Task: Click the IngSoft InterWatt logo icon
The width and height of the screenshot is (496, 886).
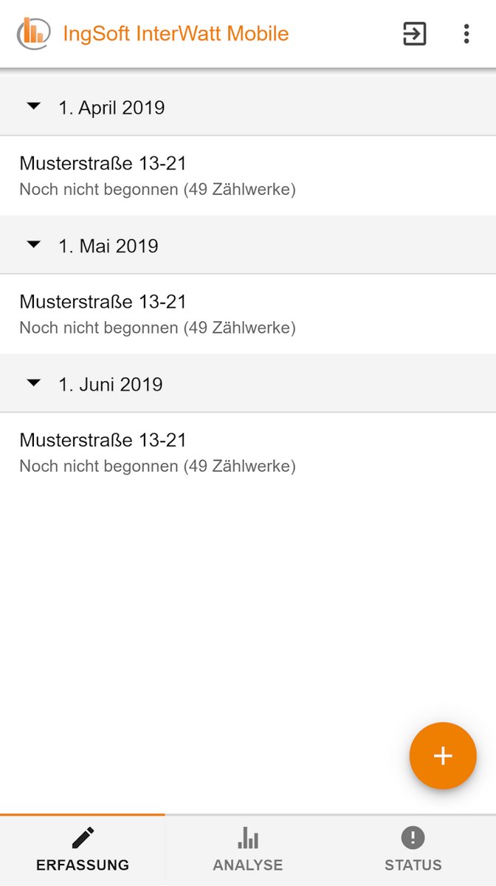Action: [34, 33]
